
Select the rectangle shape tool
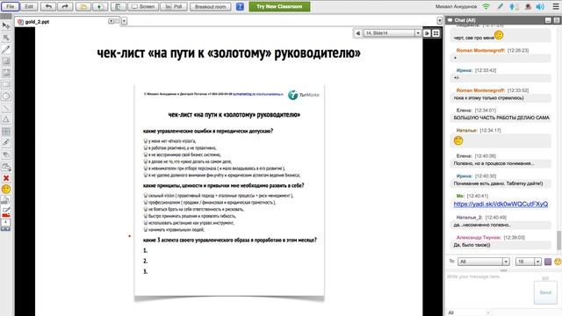tap(6, 84)
